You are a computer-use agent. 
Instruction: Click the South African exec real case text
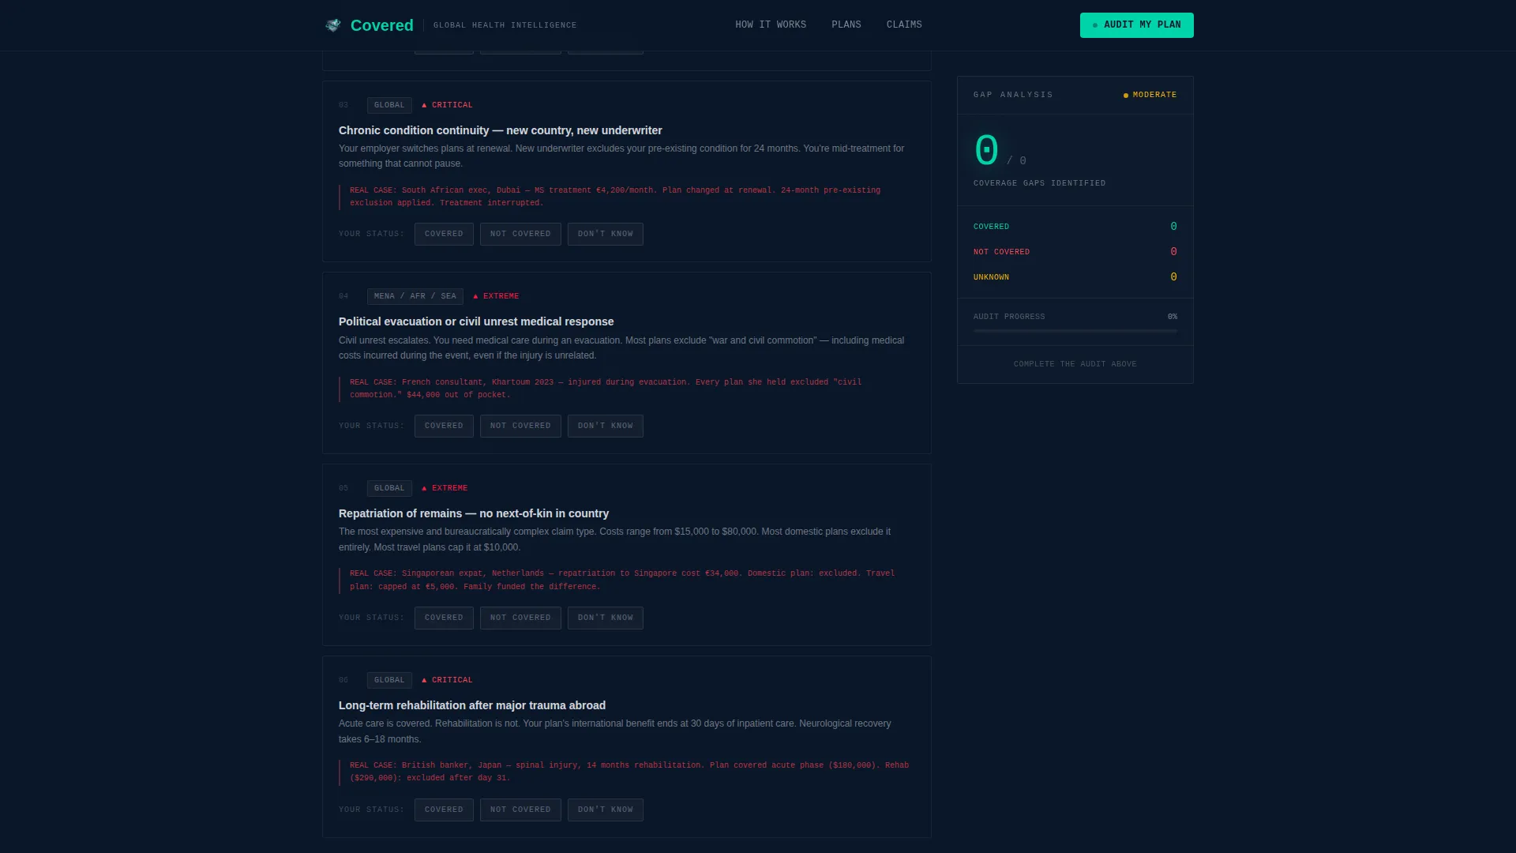615,197
